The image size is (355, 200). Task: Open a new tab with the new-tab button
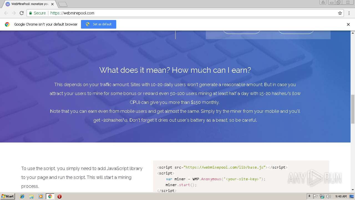coord(63,4)
